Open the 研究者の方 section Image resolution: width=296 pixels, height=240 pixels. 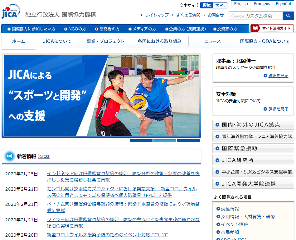click(x=107, y=29)
